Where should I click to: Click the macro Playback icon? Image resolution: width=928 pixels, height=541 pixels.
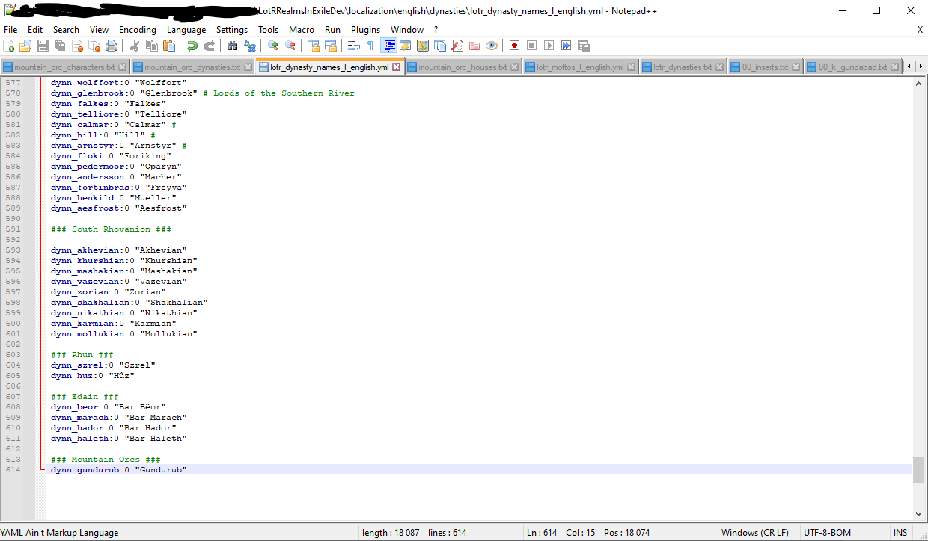point(549,46)
